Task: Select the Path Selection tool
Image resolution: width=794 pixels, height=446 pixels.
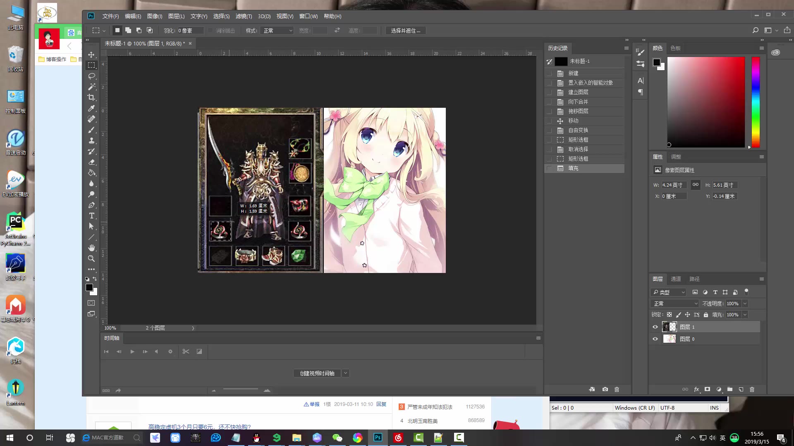Action: 91,226
